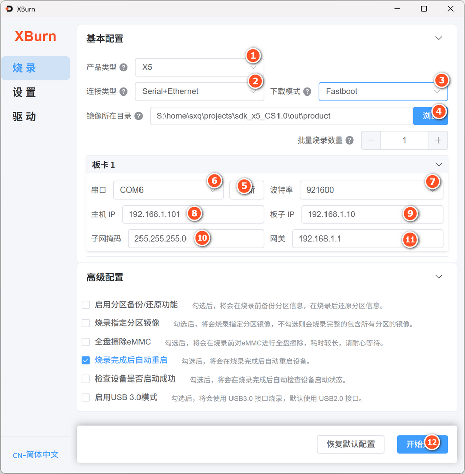Click the 子网掩码 input field
Viewport: 465px width, 474px height.
(x=196, y=239)
